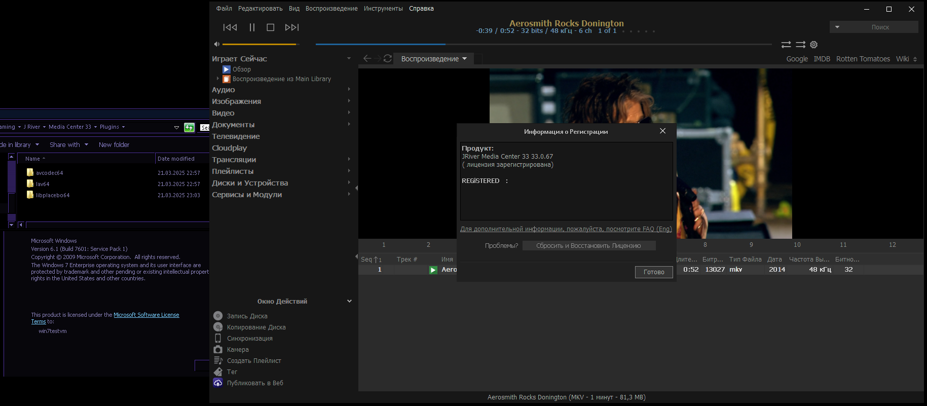The image size is (927, 406).
Task: Click the Tag (Тег) icon
Action: pos(218,372)
